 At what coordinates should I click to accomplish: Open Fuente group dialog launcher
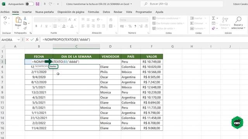pos(77,33)
